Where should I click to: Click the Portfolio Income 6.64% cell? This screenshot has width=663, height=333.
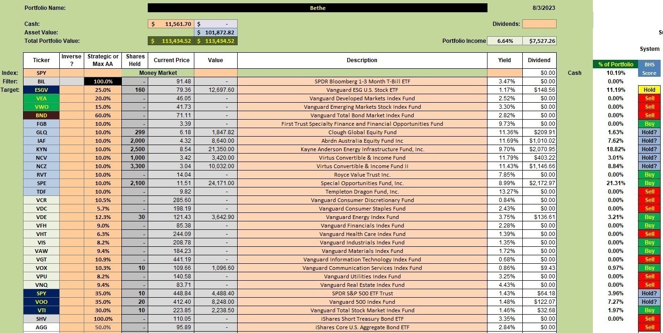click(x=505, y=41)
